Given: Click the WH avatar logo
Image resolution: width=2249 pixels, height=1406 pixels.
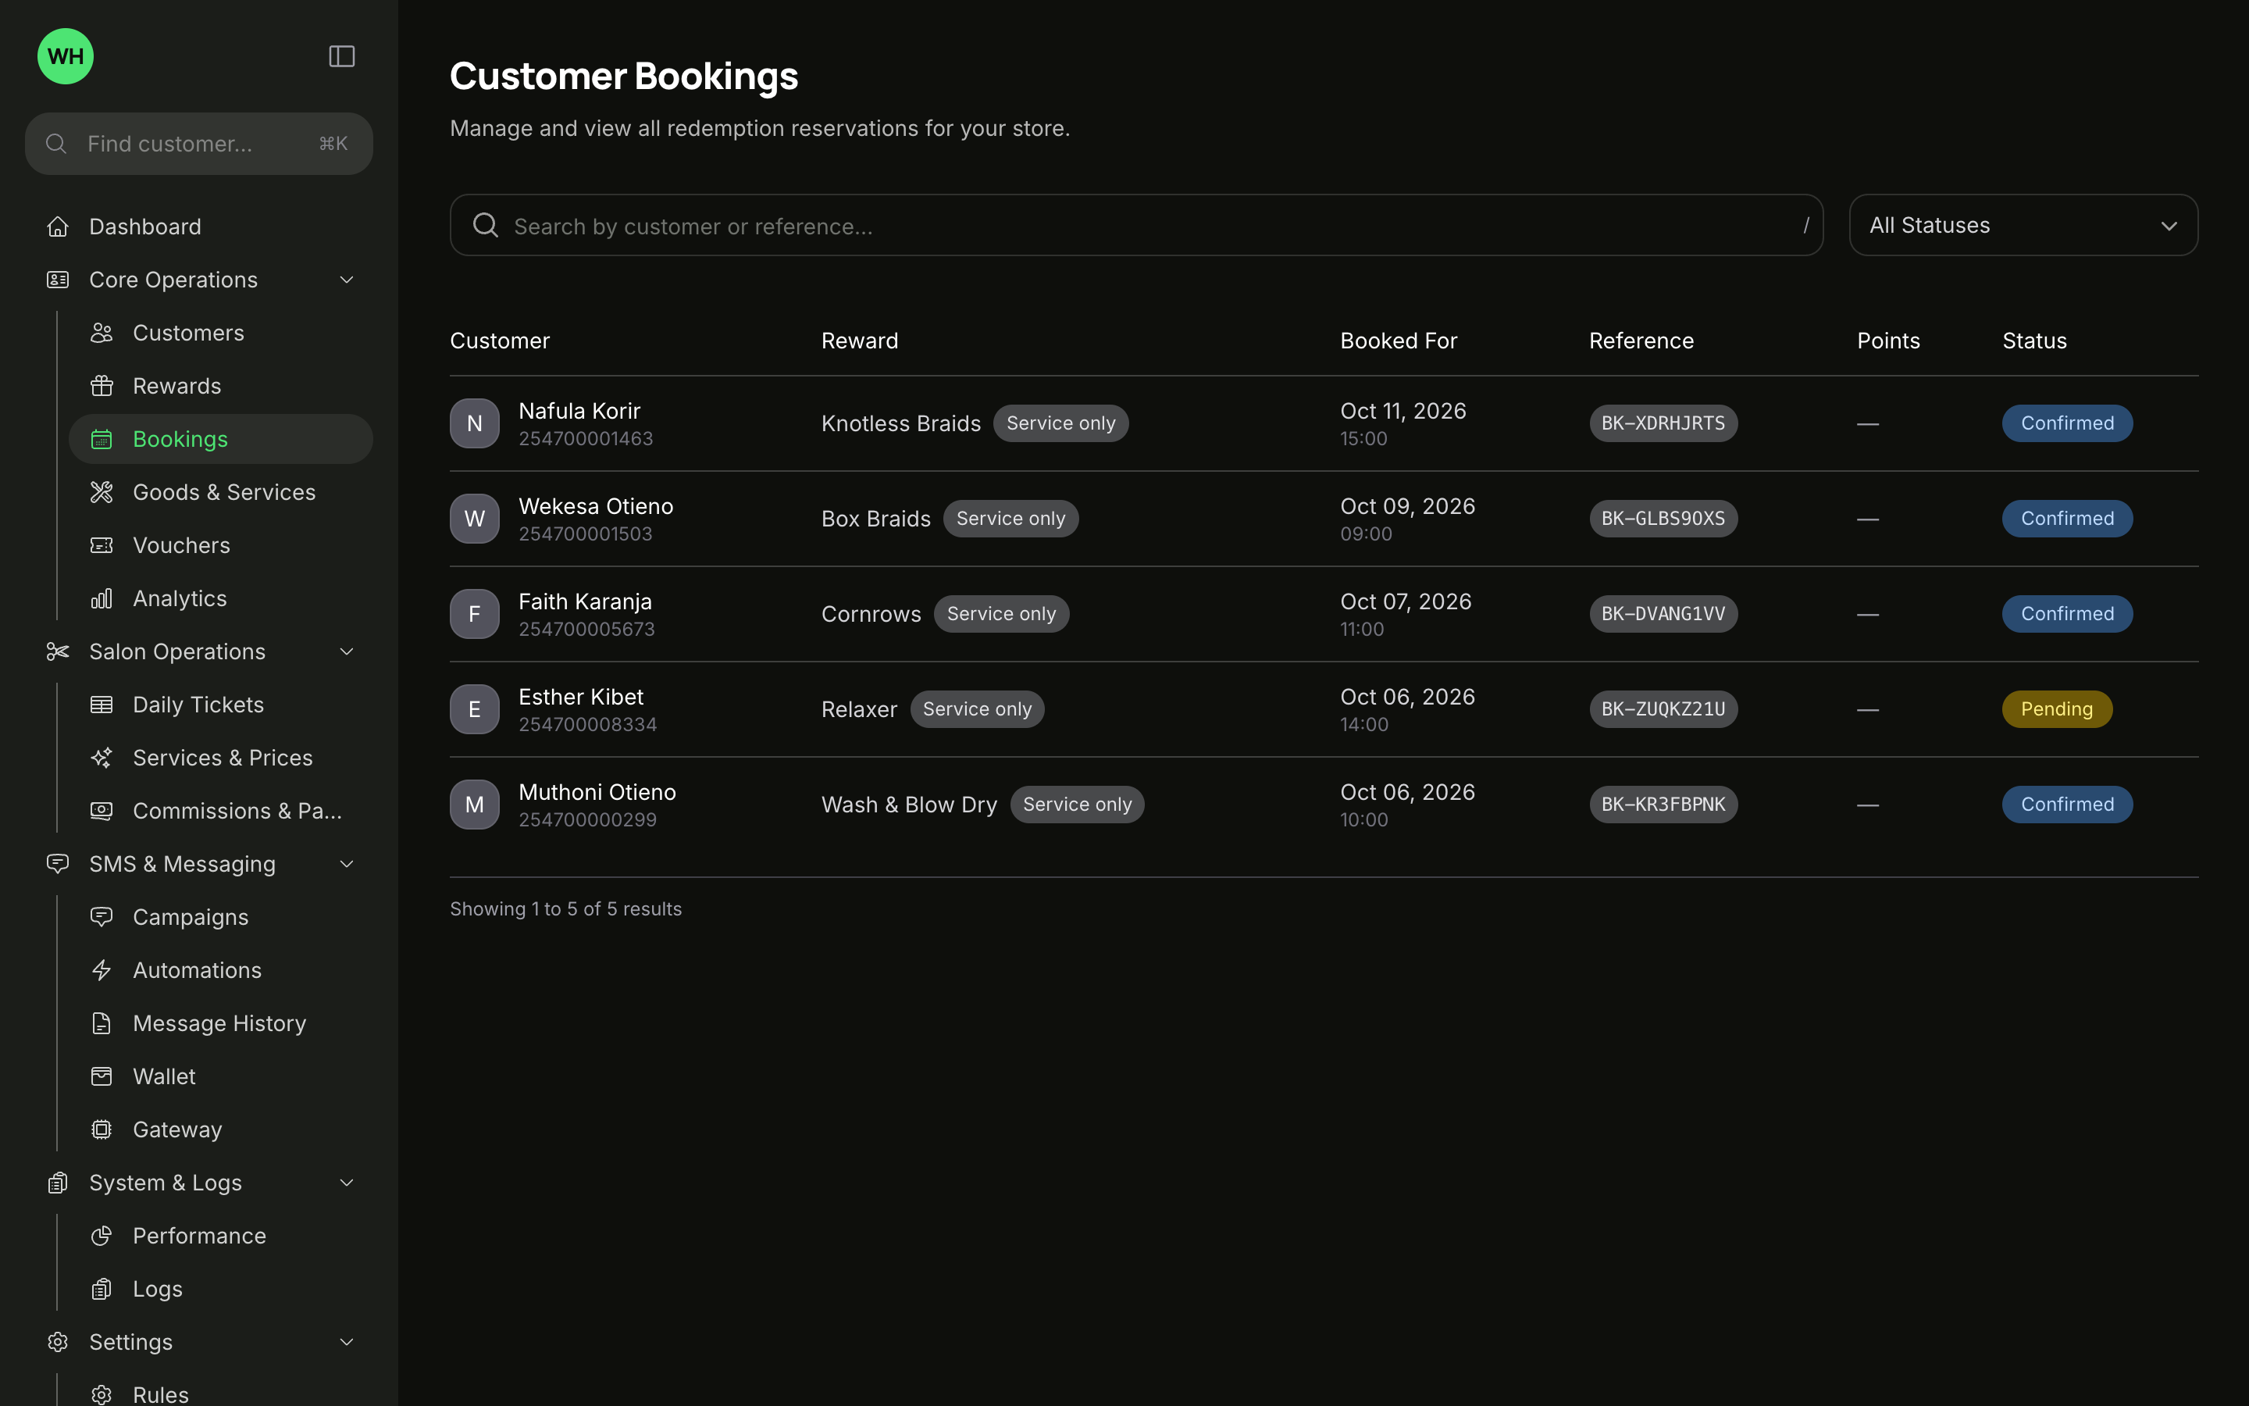Looking at the screenshot, I should 65,57.
